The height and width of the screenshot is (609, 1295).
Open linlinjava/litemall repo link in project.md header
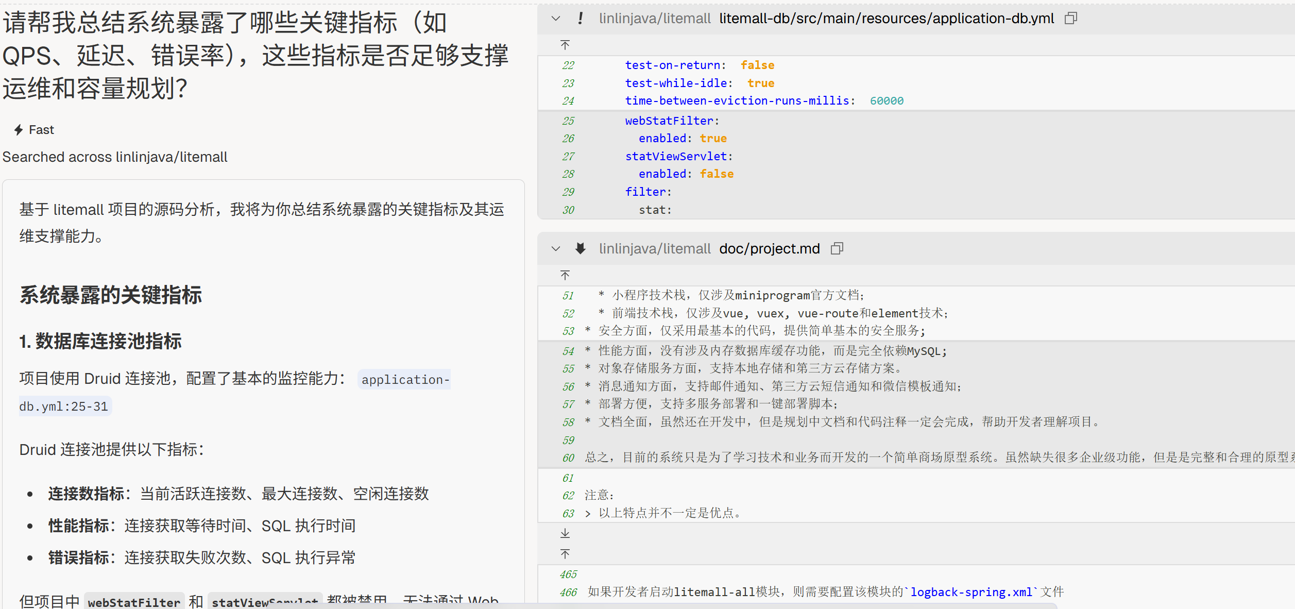click(x=654, y=249)
